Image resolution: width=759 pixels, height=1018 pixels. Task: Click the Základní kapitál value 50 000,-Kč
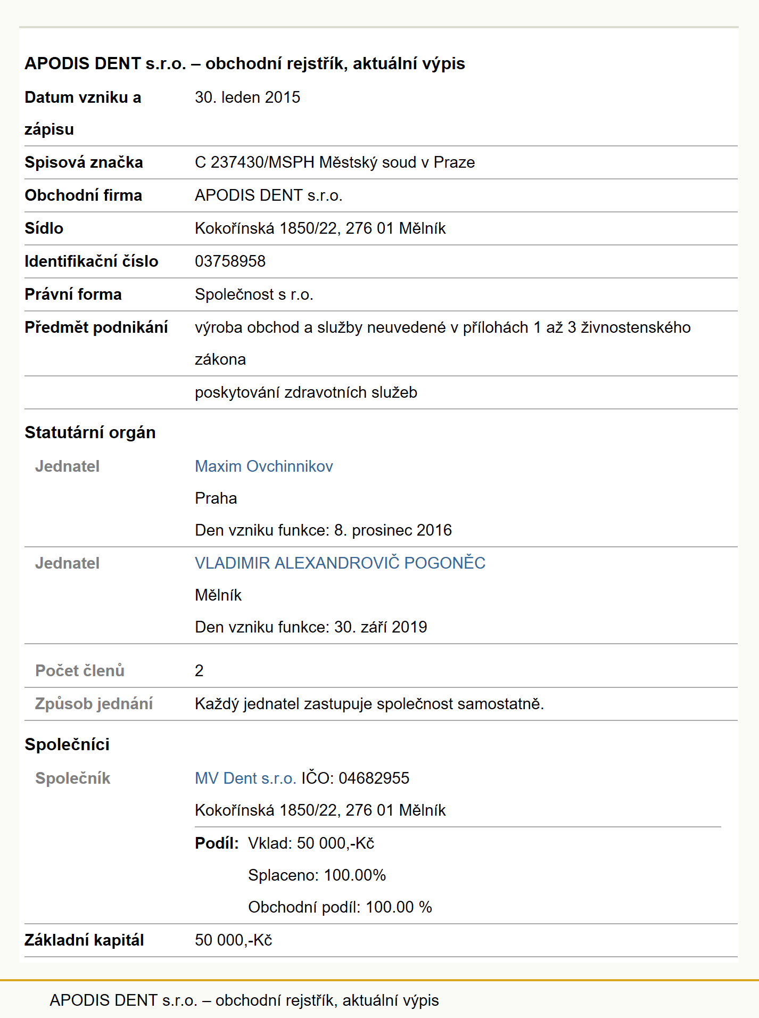pyautogui.click(x=234, y=940)
